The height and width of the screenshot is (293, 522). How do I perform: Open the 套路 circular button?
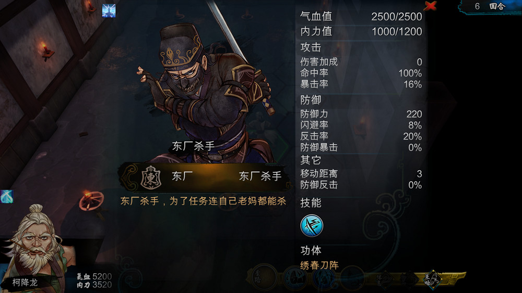pyautogui.click(x=264, y=277)
